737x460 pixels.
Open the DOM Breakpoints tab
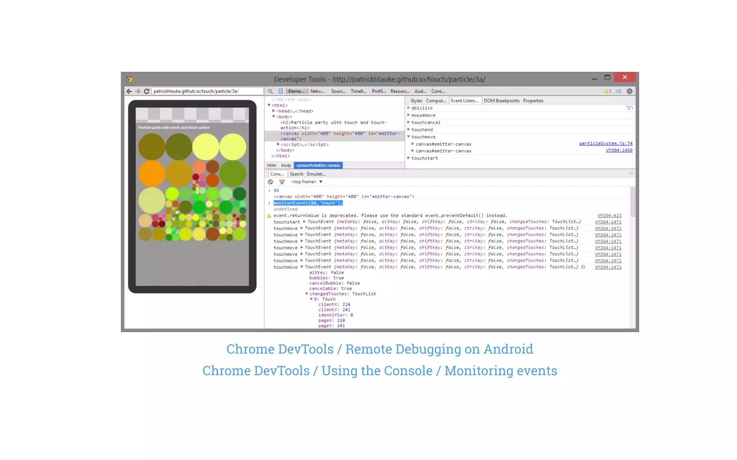point(502,101)
